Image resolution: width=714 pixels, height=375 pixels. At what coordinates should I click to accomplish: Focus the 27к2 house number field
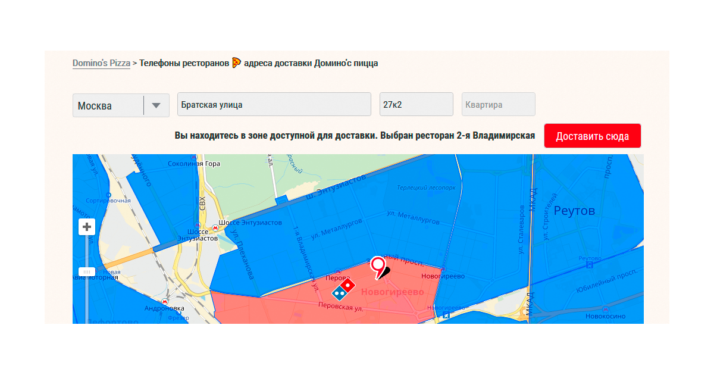point(416,104)
